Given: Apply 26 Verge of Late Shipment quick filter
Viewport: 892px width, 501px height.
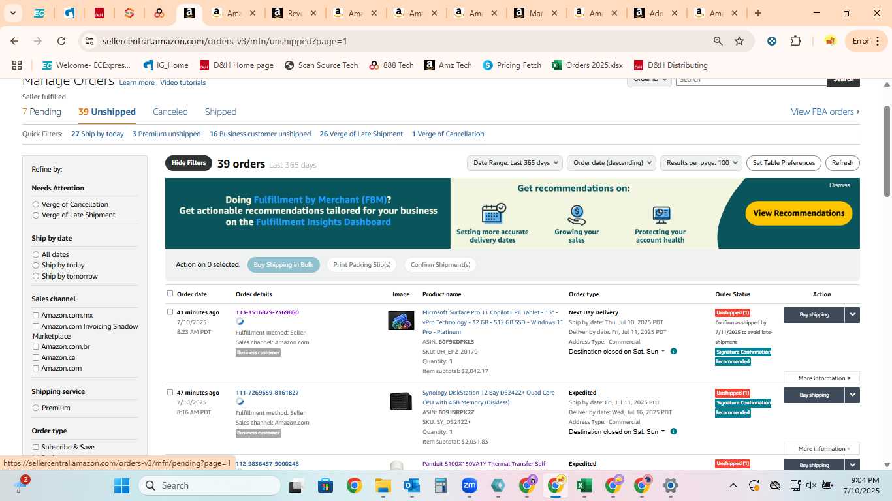Looking at the screenshot, I should pos(361,134).
